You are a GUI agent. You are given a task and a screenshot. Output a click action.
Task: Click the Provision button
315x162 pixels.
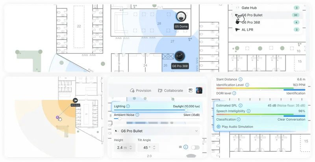[141, 90]
